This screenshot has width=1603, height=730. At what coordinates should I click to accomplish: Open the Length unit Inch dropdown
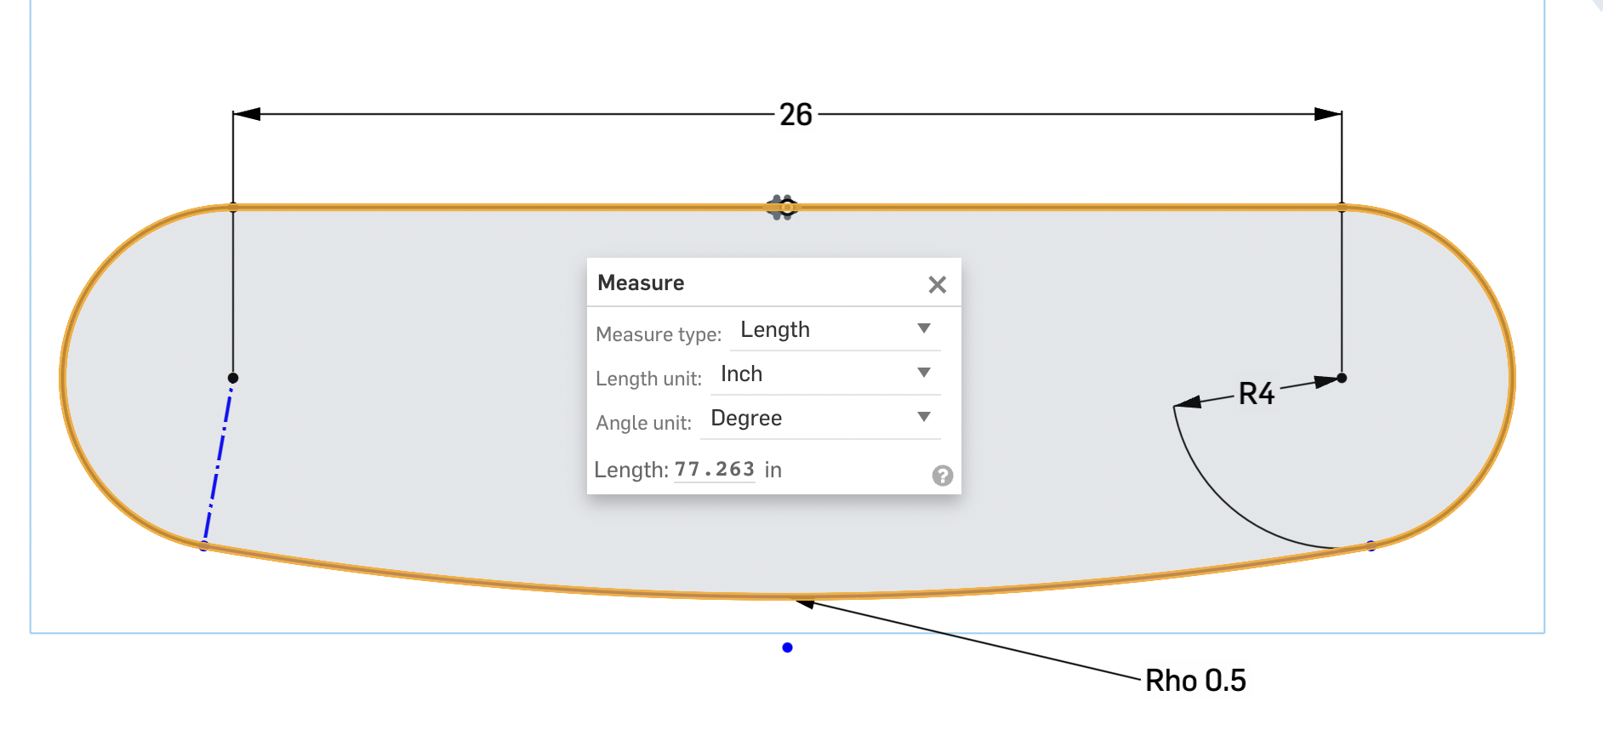pyautogui.click(x=824, y=374)
